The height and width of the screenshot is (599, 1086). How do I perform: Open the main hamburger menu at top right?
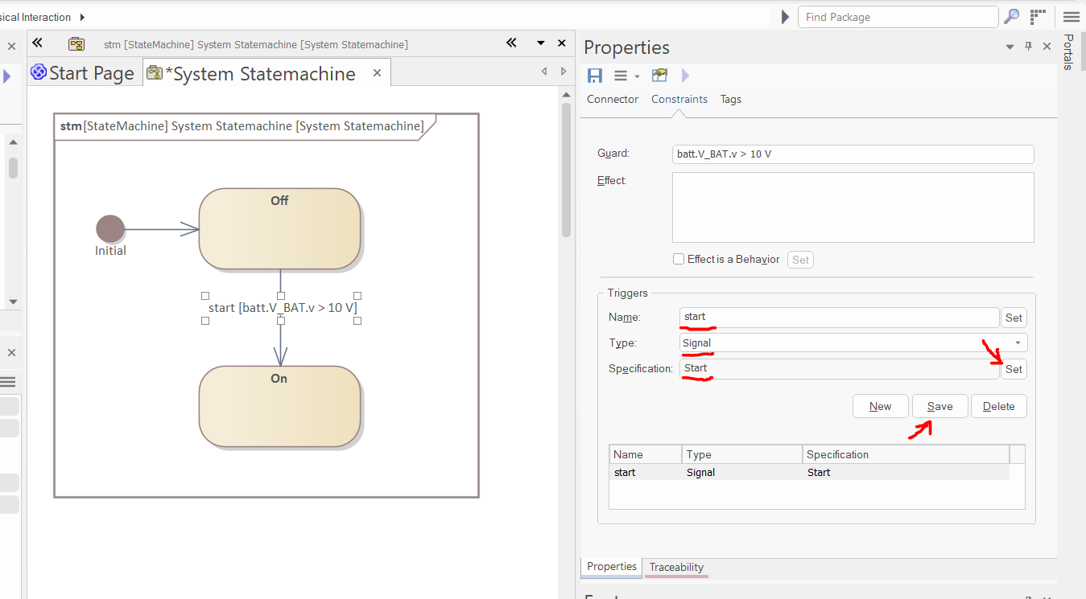pos(1070,17)
